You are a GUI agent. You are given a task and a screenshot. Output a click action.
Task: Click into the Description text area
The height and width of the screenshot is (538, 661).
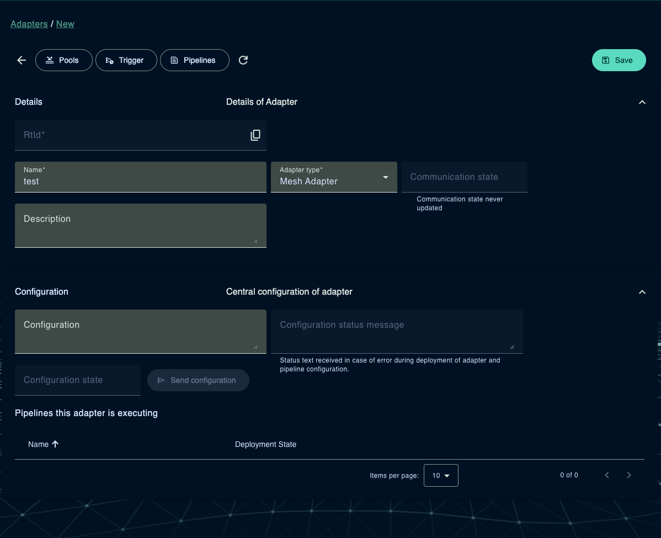(140, 226)
